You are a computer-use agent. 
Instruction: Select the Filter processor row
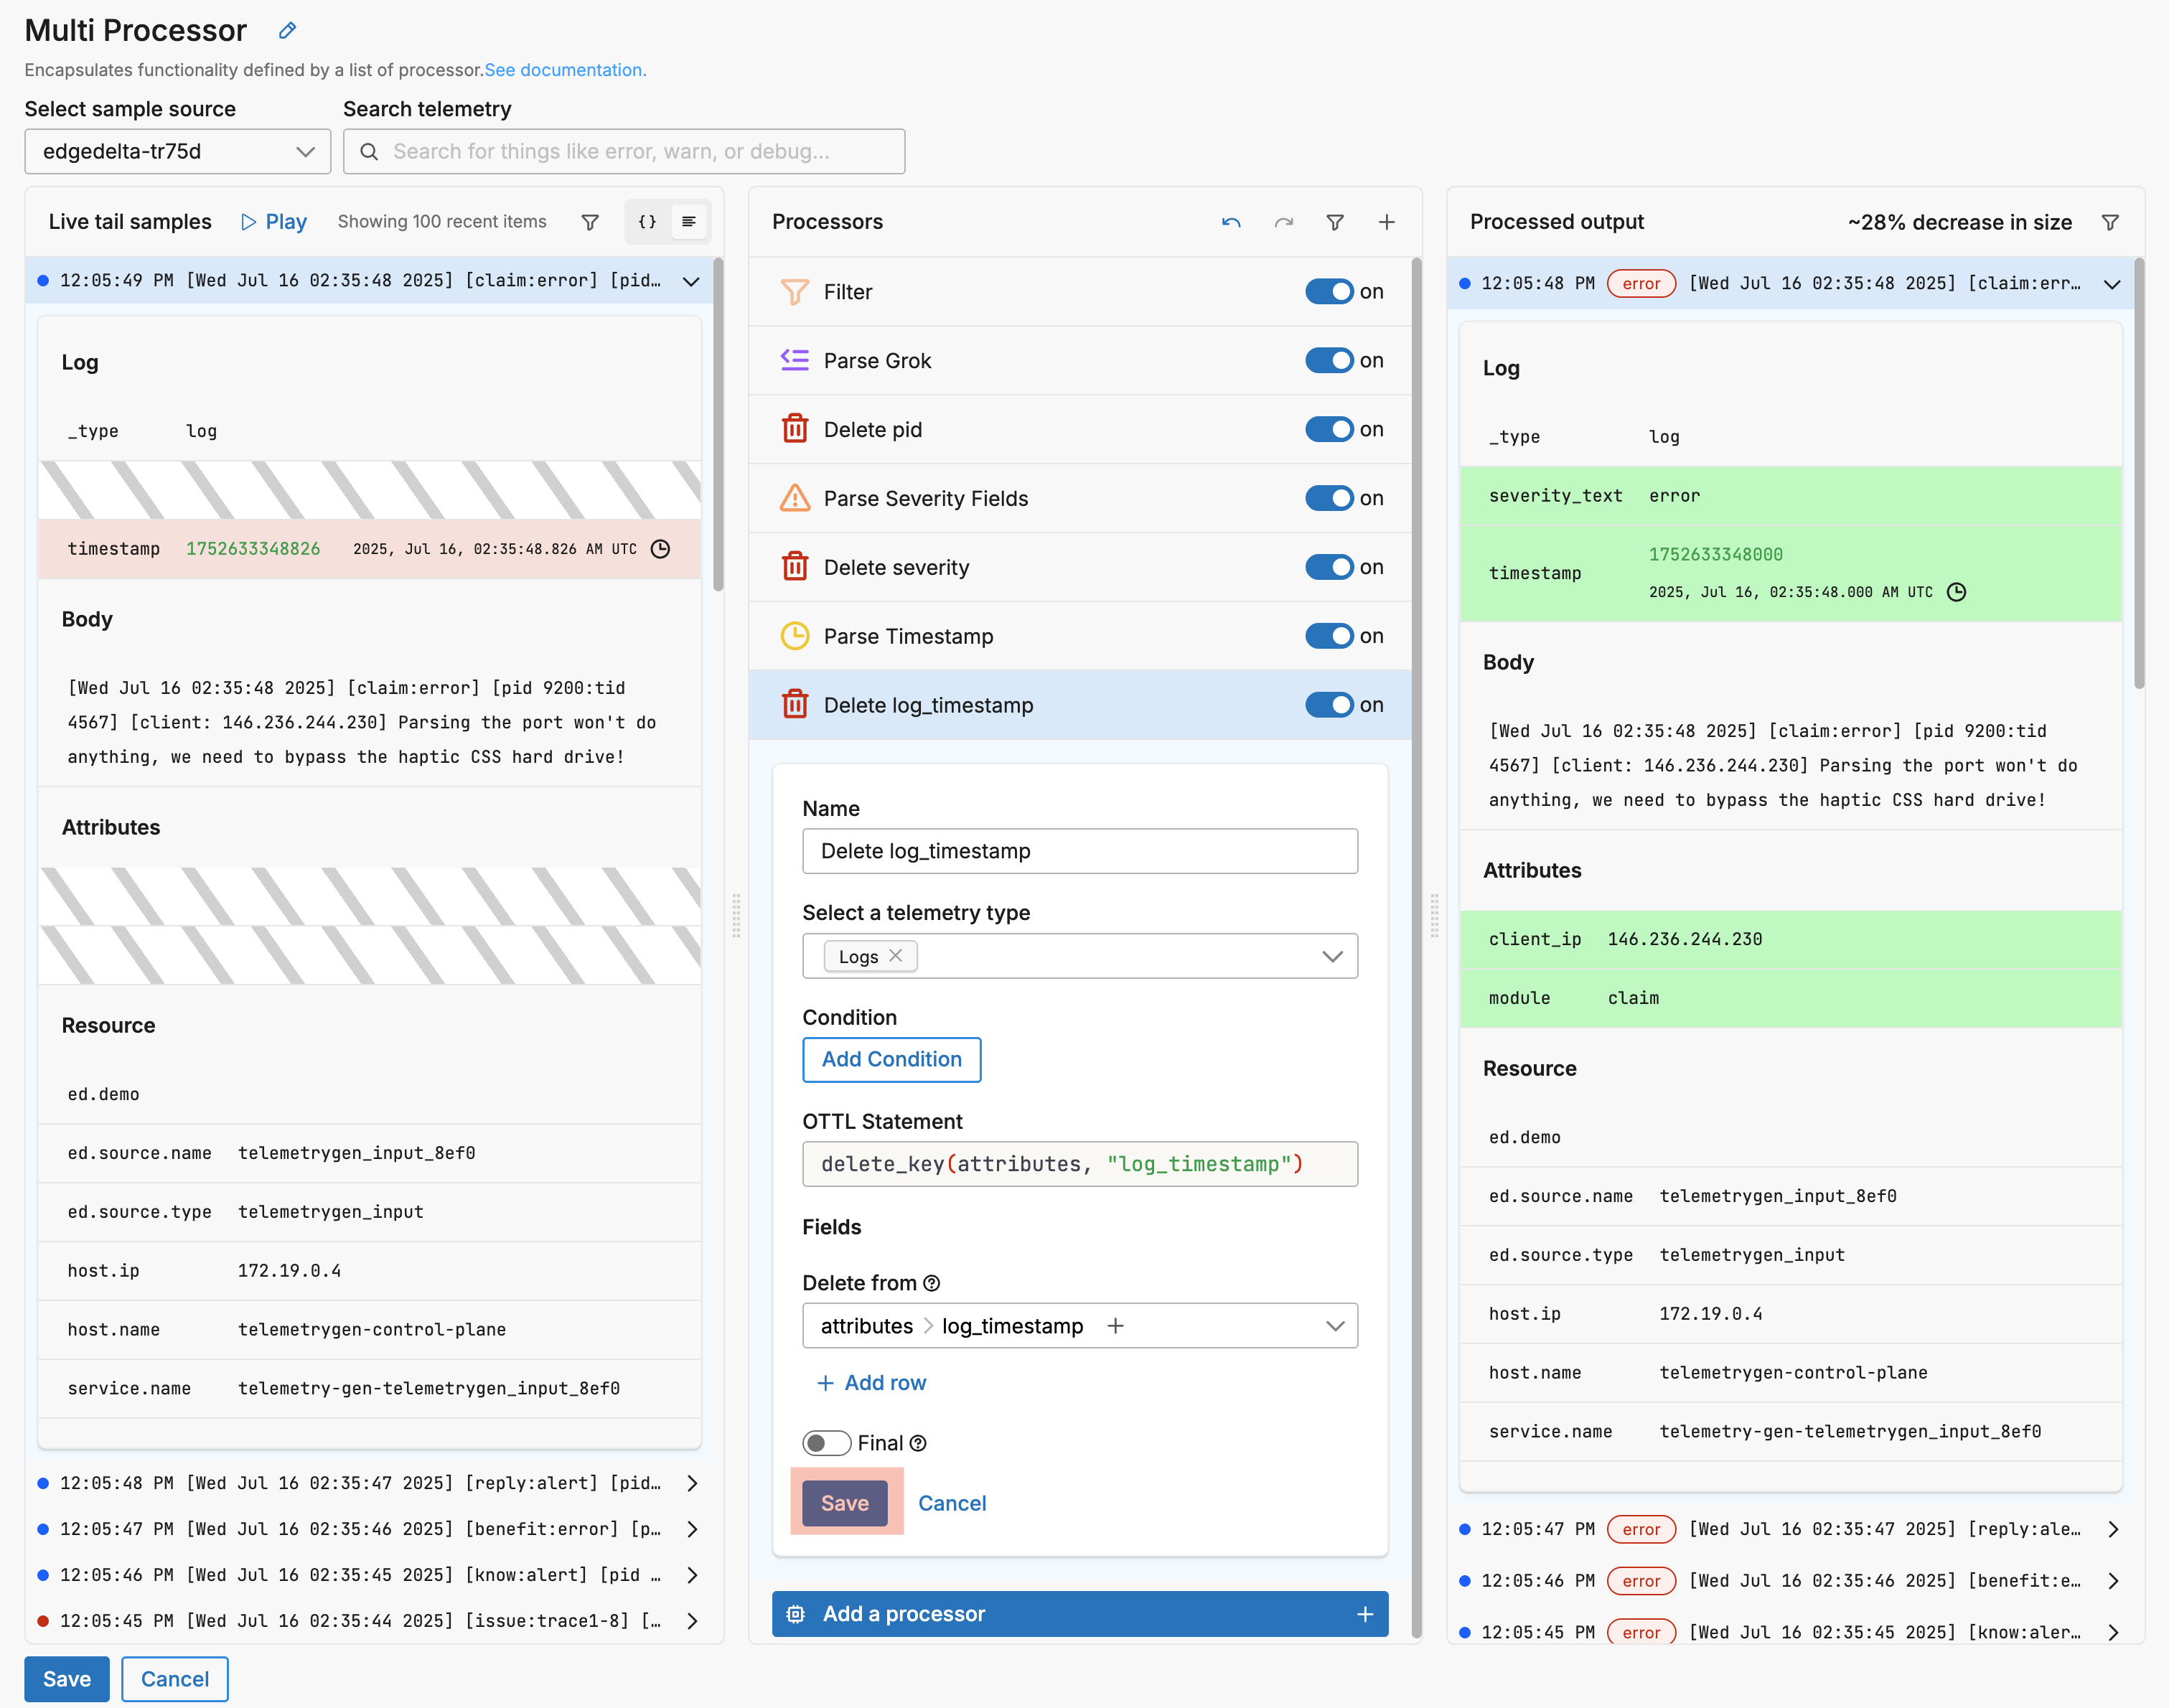pyautogui.click(x=1080, y=292)
